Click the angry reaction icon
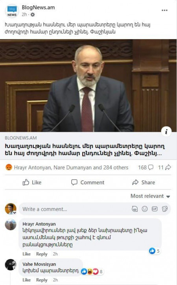 point(9,167)
